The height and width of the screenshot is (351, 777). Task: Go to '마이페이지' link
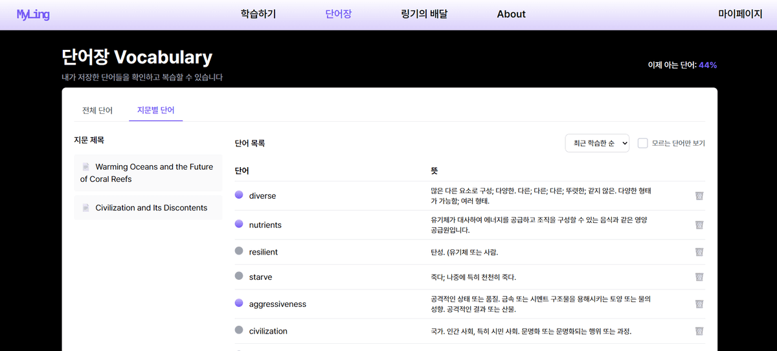(x=740, y=14)
